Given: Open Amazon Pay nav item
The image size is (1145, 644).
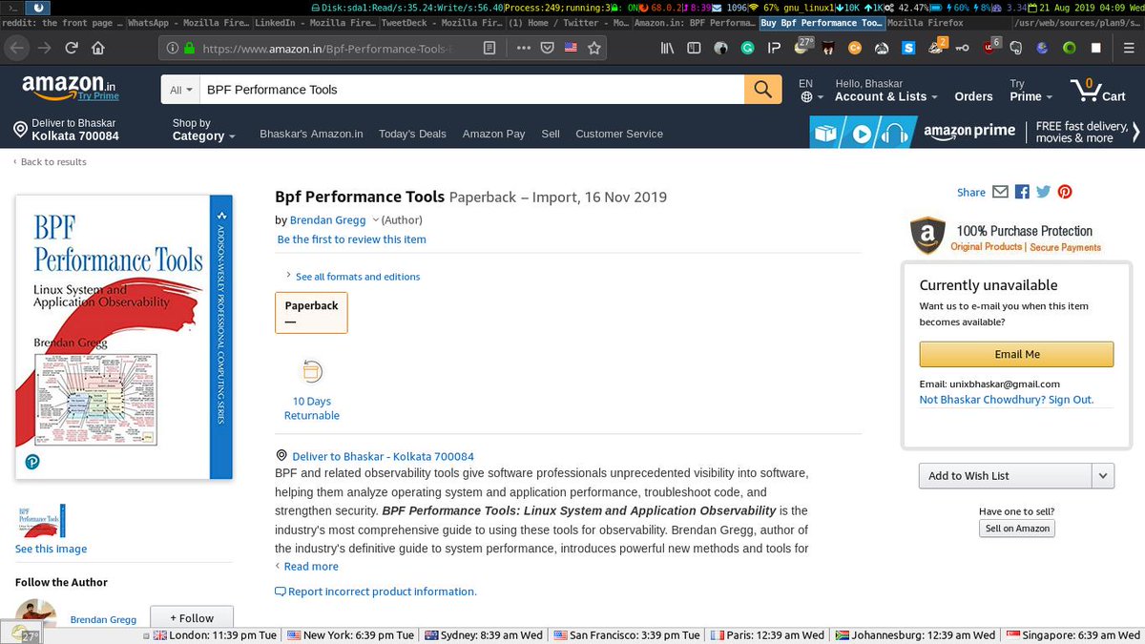Looking at the screenshot, I should coord(493,134).
